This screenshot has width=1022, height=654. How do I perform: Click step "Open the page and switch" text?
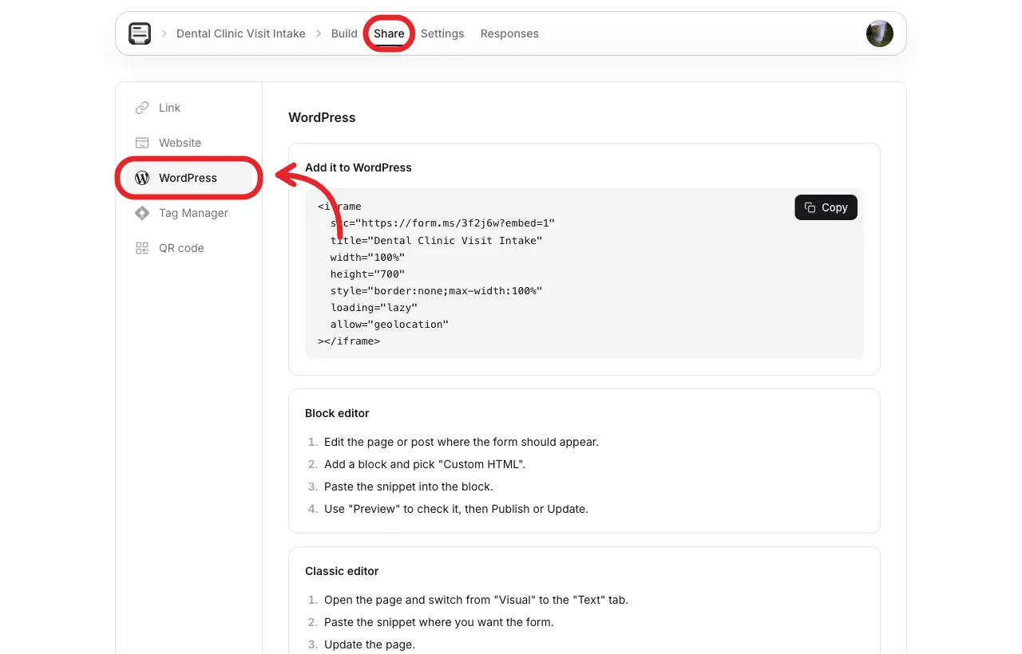(476, 600)
